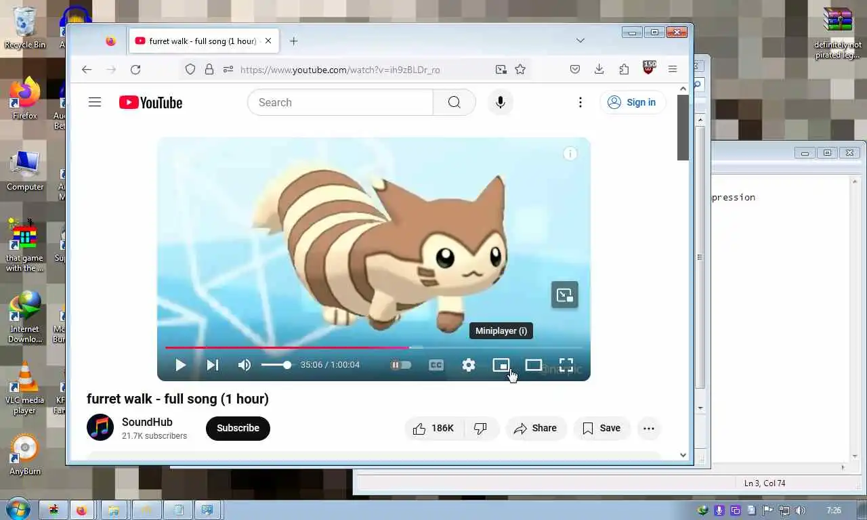Viewport: 867px width, 520px height.
Task: Click the Share button
Action: (x=536, y=428)
